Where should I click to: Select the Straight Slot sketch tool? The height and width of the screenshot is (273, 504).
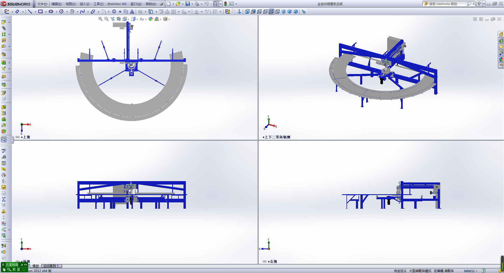(51, 12)
